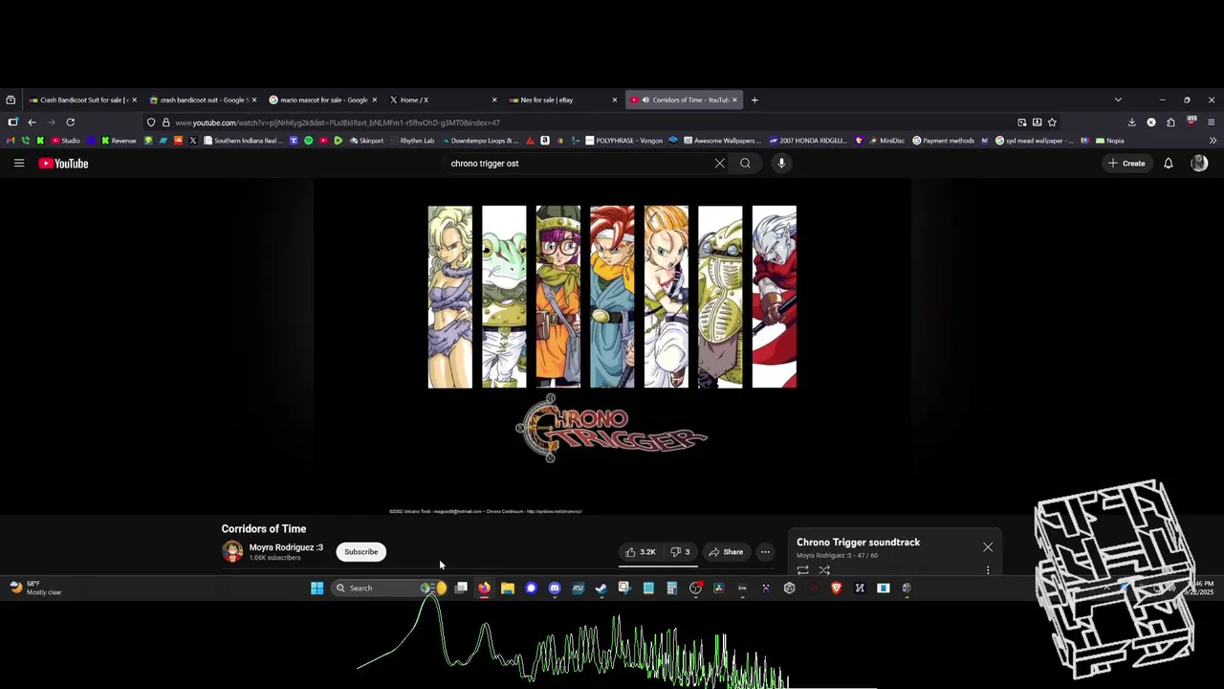Toggle playlist loop

(x=803, y=570)
